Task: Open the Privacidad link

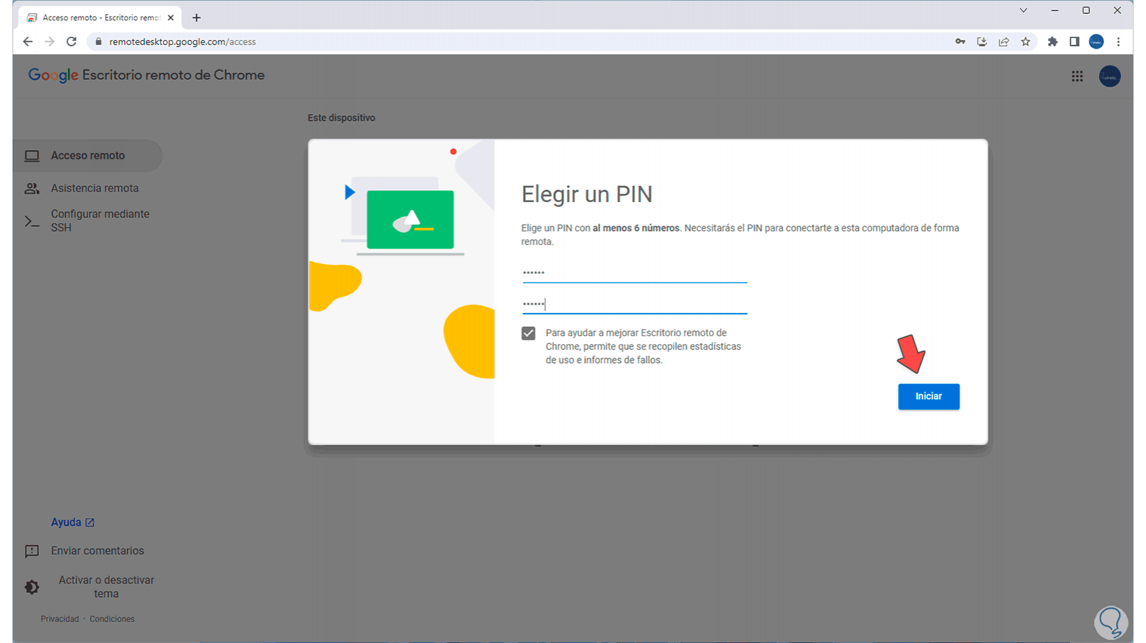Action: tap(60, 619)
